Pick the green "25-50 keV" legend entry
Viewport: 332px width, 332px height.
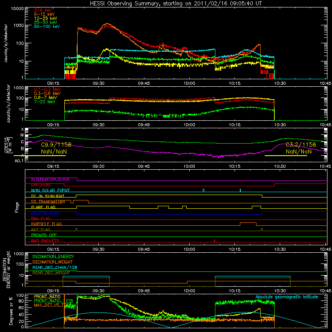(46, 22)
